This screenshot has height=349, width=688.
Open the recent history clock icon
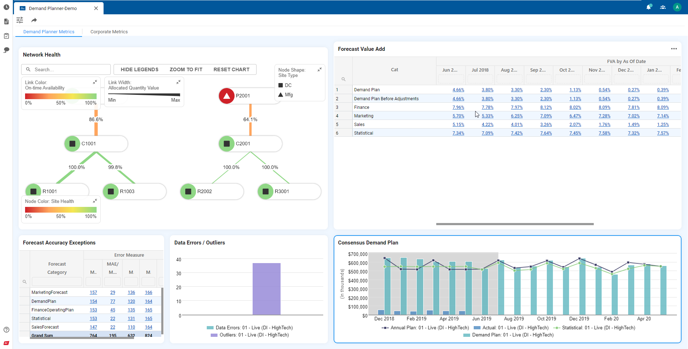tap(6, 7)
